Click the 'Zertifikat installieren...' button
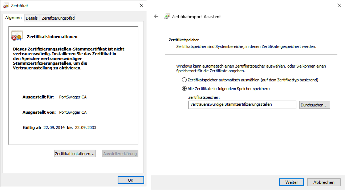This screenshot has height=190, width=345. (x=75, y=154)
